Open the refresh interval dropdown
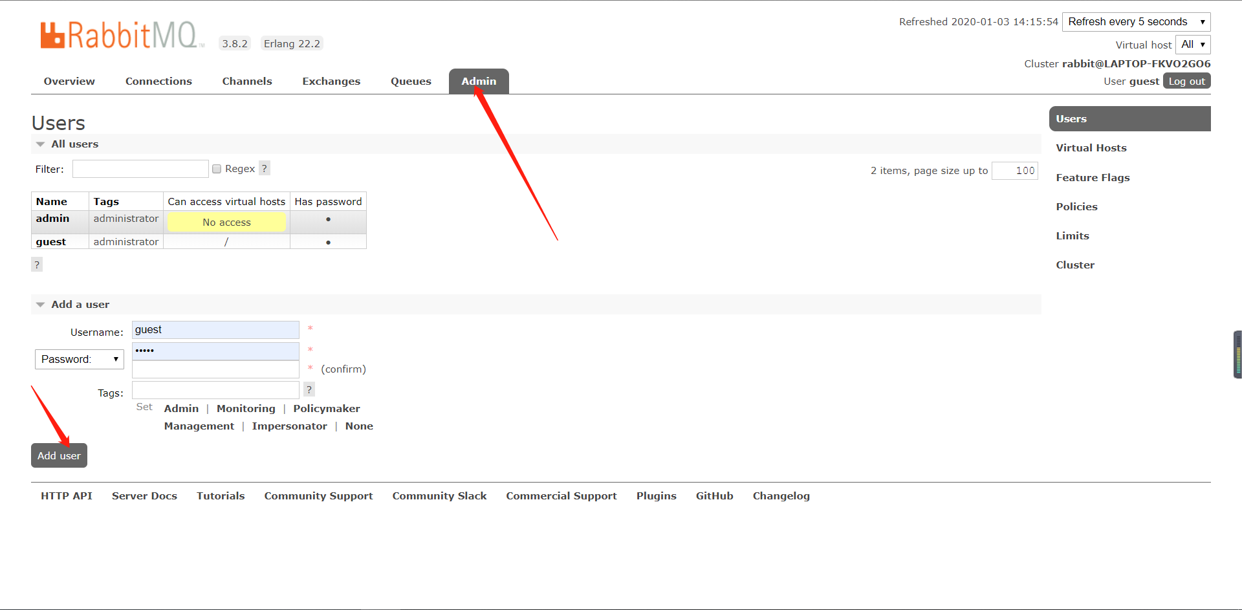 click(1136, 21)
